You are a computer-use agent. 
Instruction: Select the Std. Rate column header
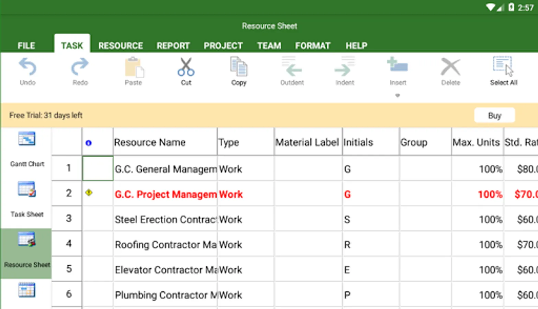click(x=521, y=142)
